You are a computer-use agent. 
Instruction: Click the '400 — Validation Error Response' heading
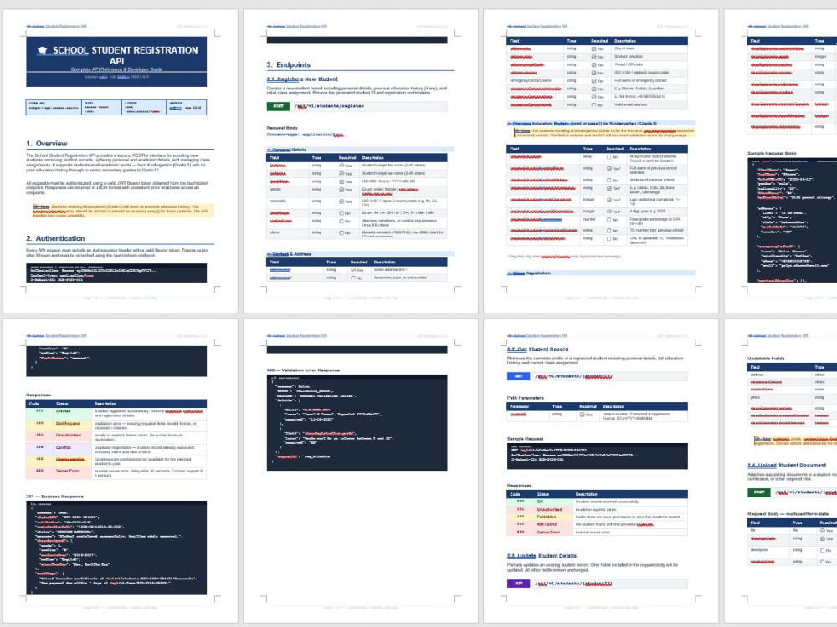(x=303, y=370)
